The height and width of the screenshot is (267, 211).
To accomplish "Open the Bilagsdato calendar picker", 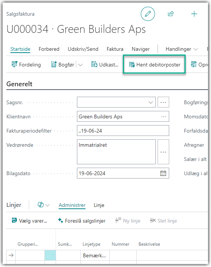I will (163, 173).
